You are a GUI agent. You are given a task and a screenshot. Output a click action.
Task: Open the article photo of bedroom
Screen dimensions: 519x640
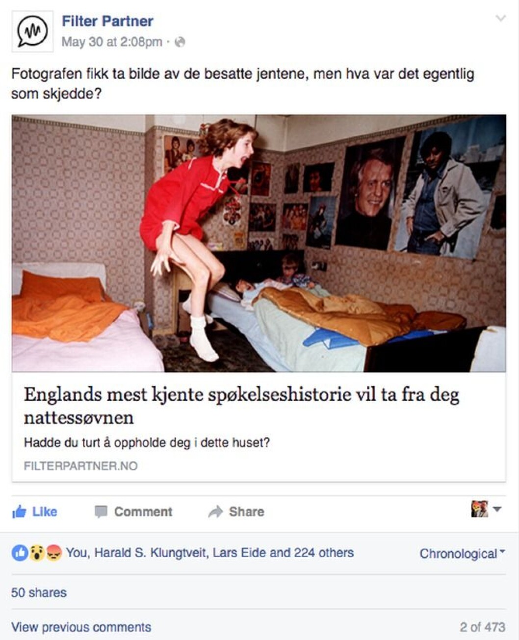pyautogui.click(x=259, y=243)
